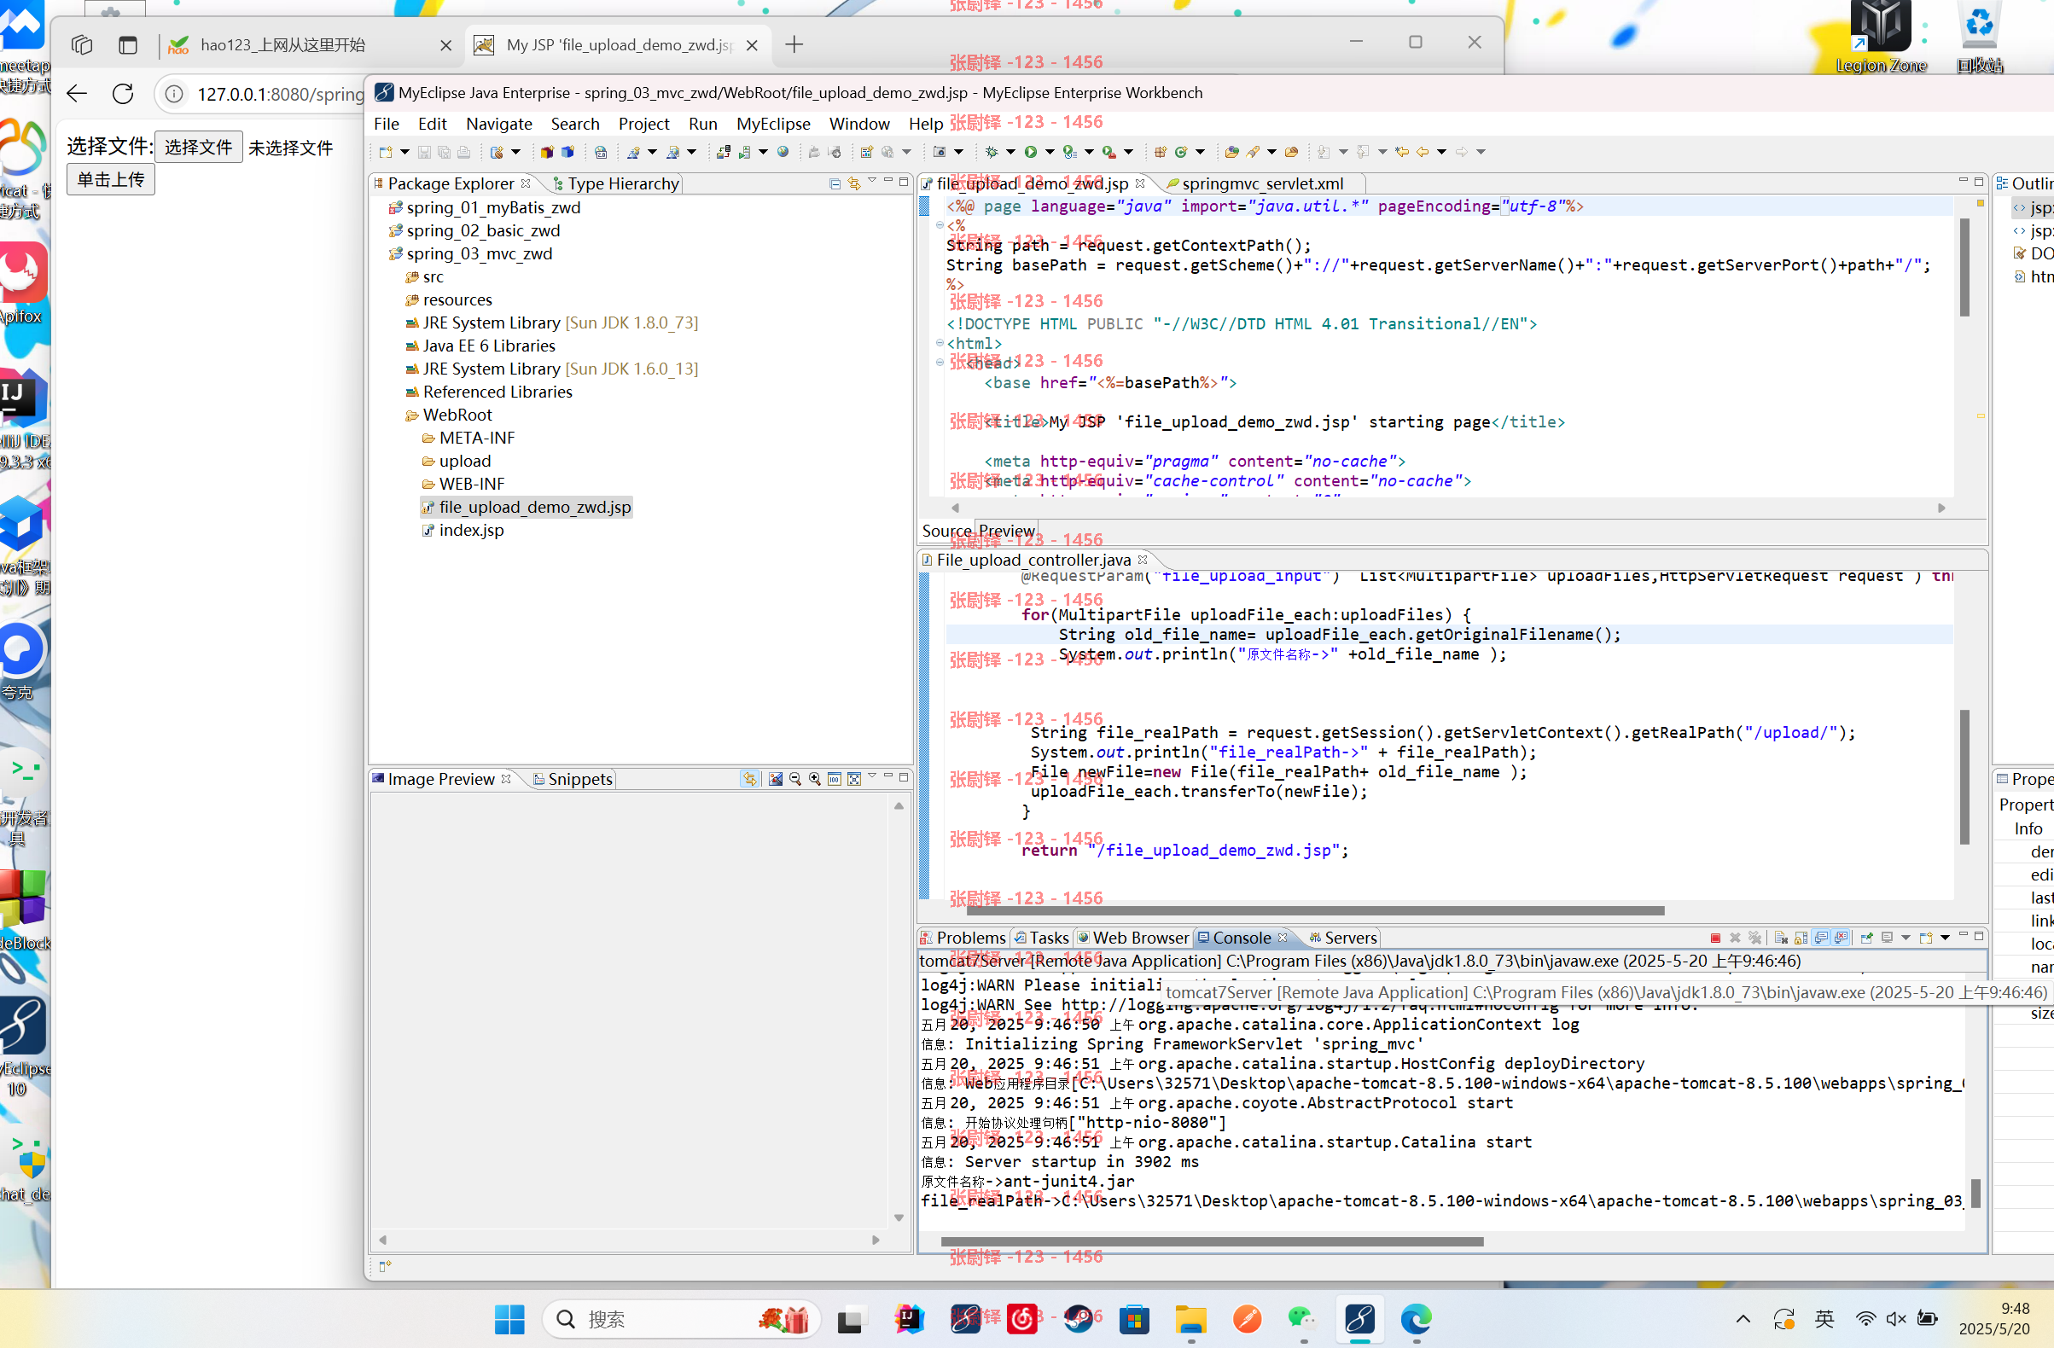The image size is (2054, 1348).
Task: Open the Run button dropdown arrow
Action: (1050, 153)
